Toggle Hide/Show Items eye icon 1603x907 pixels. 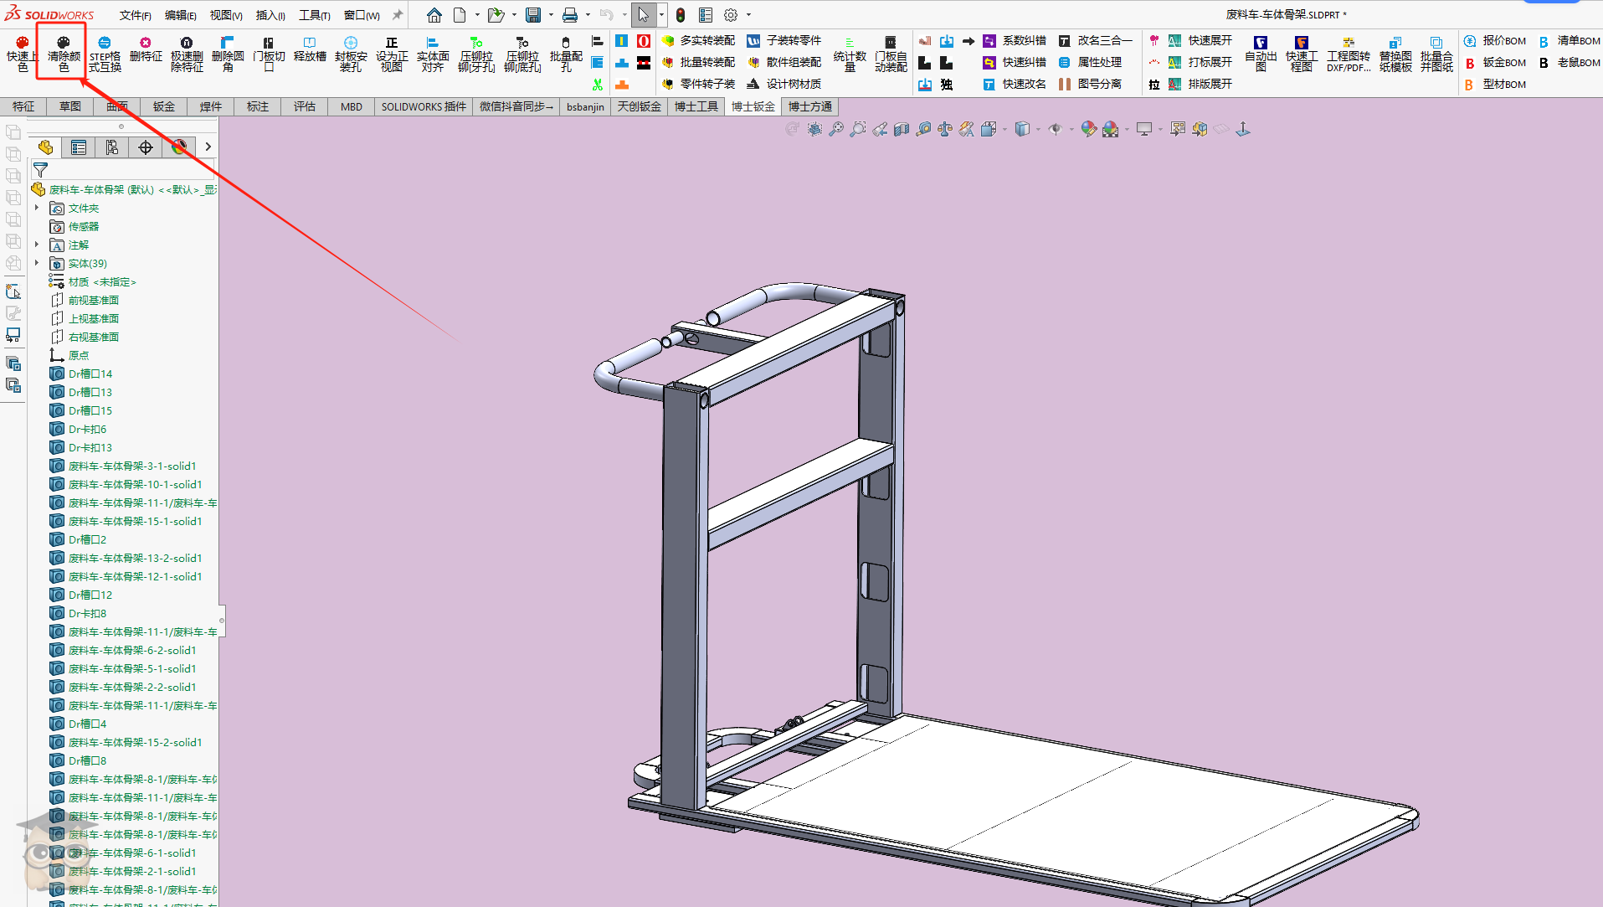coord(1055,129)
